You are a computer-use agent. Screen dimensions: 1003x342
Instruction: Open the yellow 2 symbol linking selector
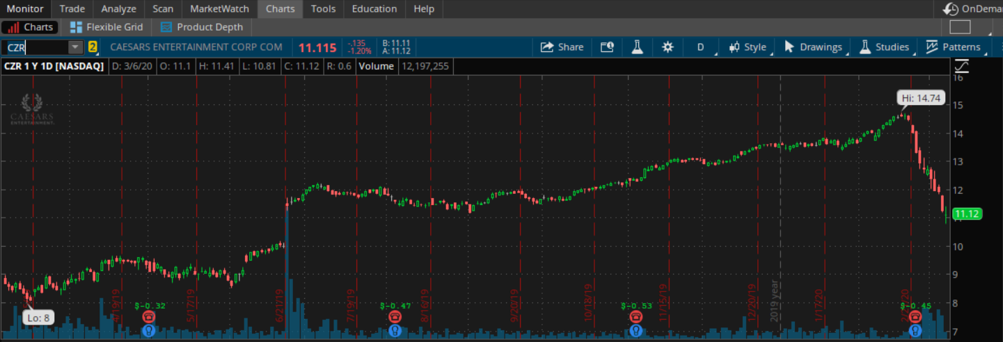pos(93,47)
